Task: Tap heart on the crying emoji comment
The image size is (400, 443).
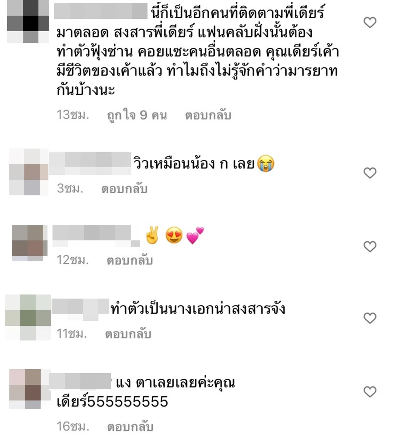Action: [370, 173]
